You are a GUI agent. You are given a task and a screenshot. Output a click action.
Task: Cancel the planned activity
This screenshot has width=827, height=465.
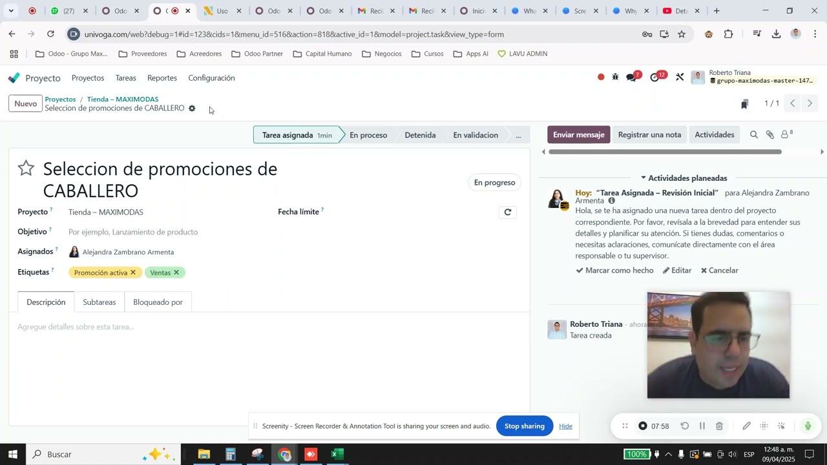click(x=720, y=271)
